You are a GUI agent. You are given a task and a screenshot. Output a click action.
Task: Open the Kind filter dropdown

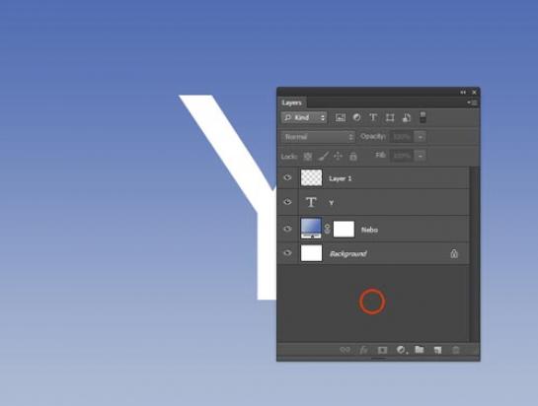pos(304,118)
